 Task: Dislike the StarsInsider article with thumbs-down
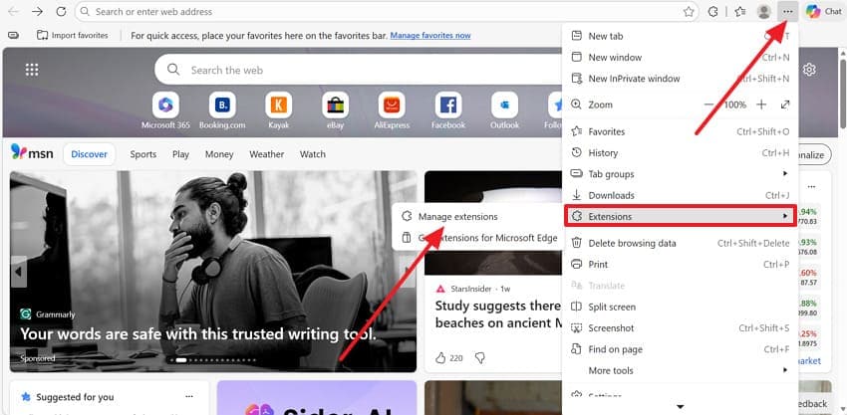[x=479, y=358]
